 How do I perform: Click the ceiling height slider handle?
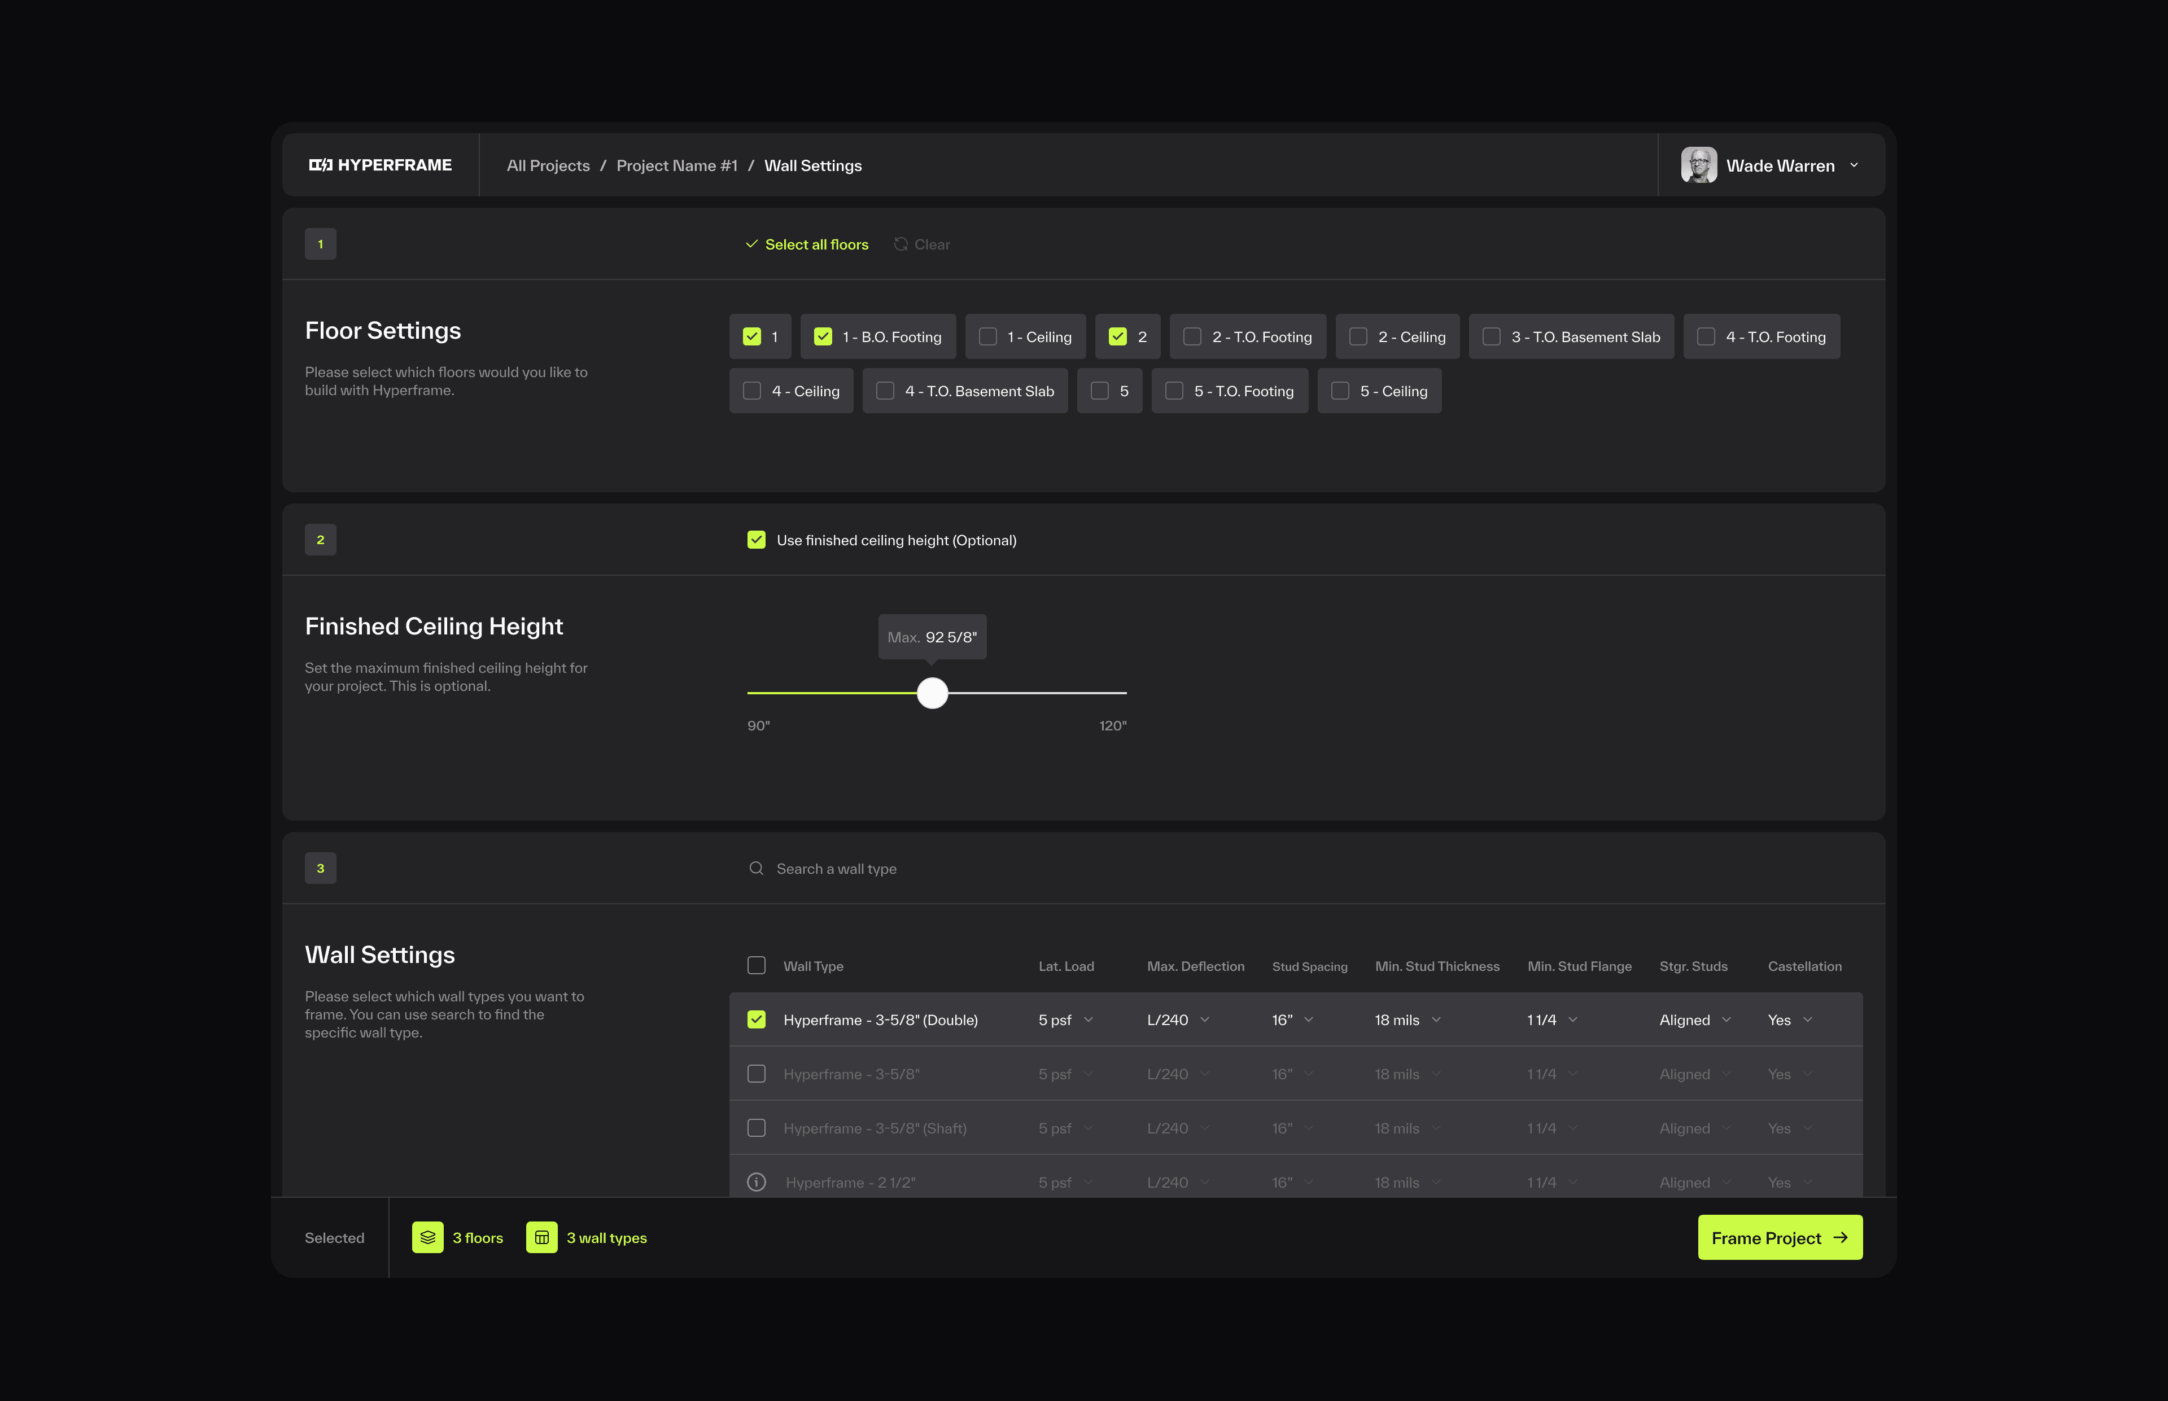click(932, 693)
